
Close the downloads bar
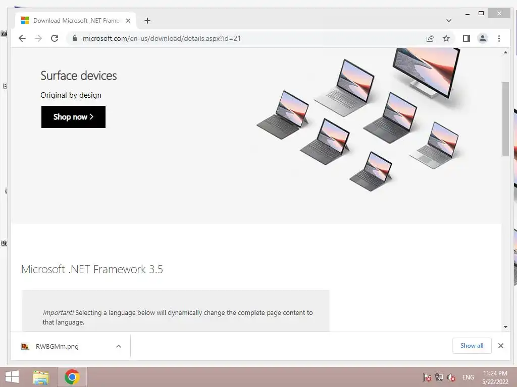click(501, 346)
